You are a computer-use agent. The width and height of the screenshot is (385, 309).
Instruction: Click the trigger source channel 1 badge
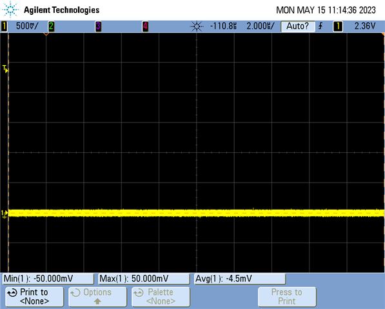338,26
